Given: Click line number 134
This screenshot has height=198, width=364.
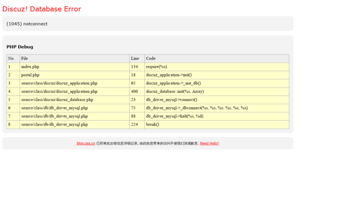Looking at the screenshot, I should click(137, 67).
